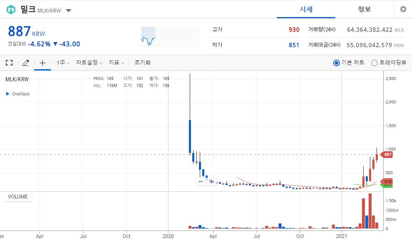This screenshot has height=243, width=412.
Task: Open the settings gear icon
Action: [403, 10]
